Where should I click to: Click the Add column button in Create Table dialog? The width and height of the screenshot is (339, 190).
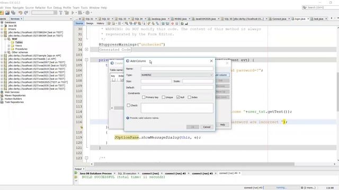pyautogui.click(x=222, y=75)
